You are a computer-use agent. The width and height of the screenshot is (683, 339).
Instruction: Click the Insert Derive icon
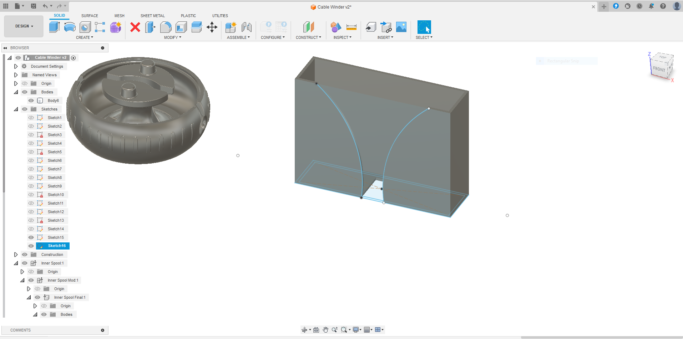[371, 27]
